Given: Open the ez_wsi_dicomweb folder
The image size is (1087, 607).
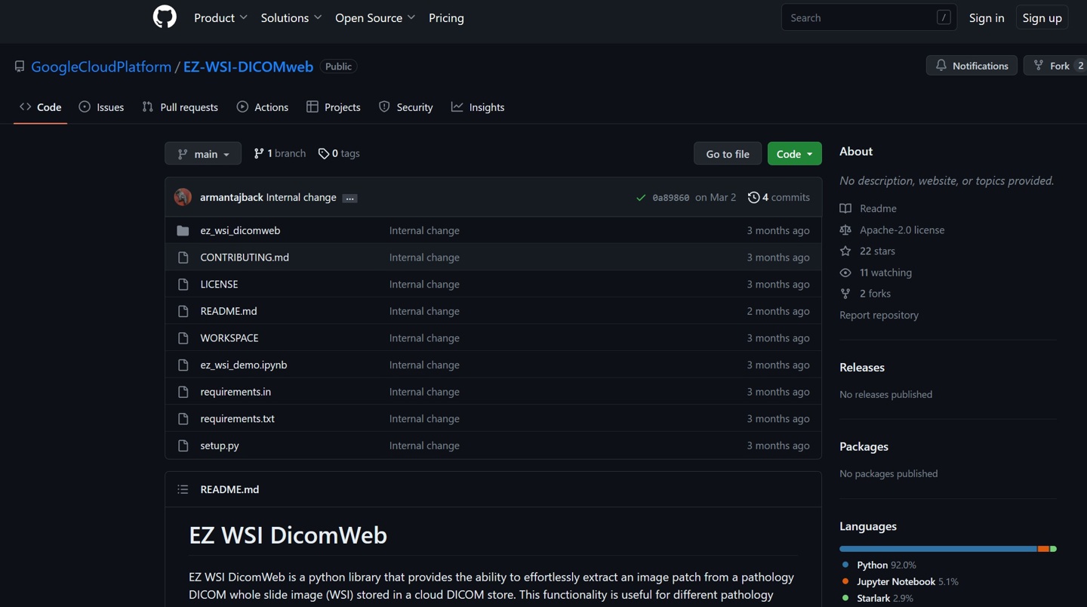Looking at the screenshot, I should tap(240, 230).
